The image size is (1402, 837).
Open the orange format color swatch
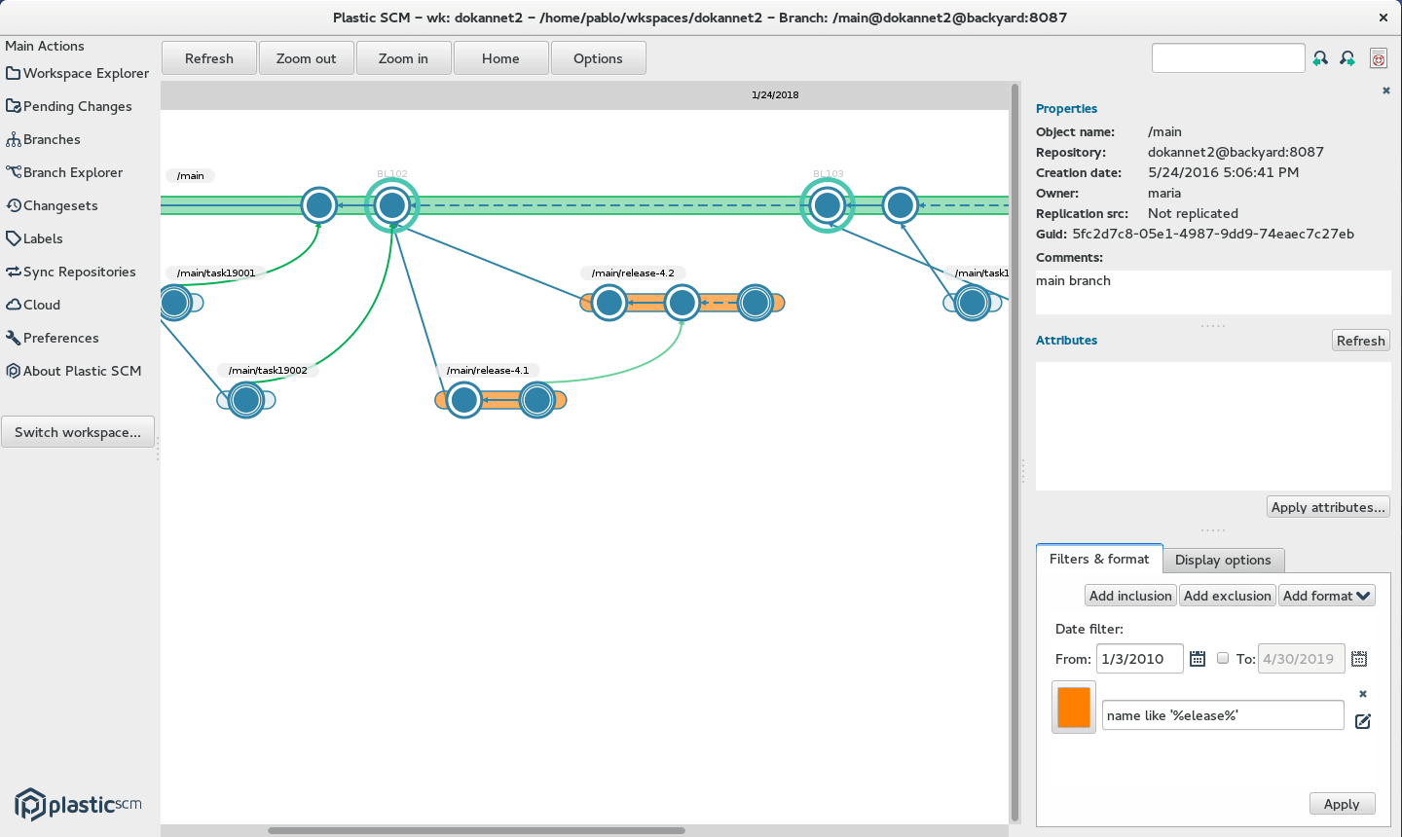pyautogui.click(x=1074, y=707)
